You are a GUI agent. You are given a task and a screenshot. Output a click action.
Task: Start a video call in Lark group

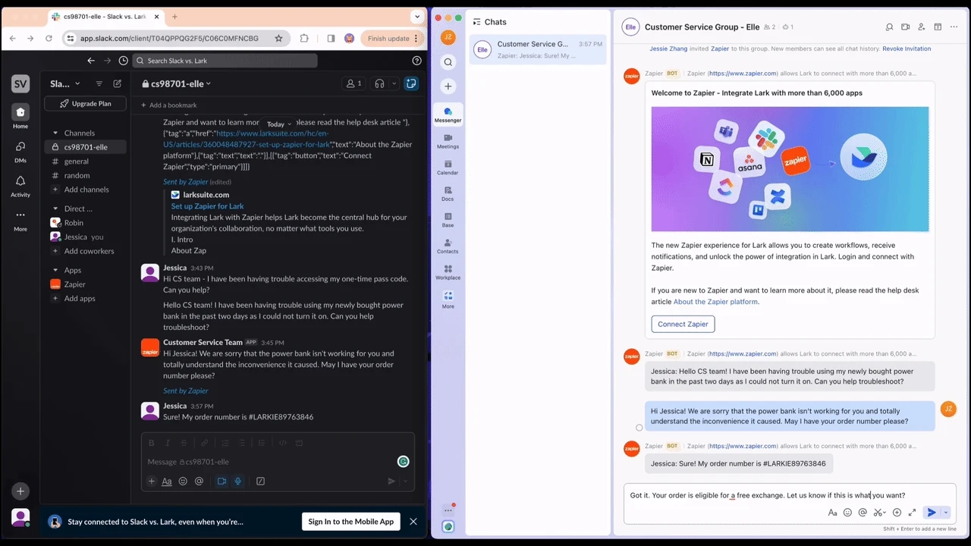point(905,27)
